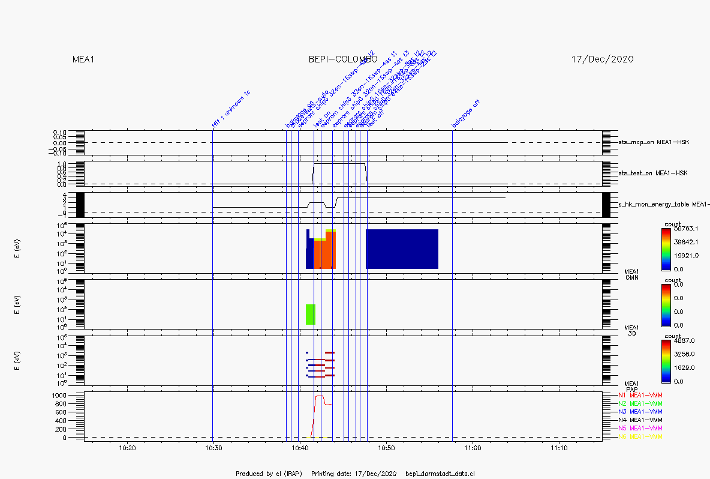This screenshot has width=710, height=479.
Task: Click the 'Produced by cl (IRAP)' footer text
Action: [269, 474]
